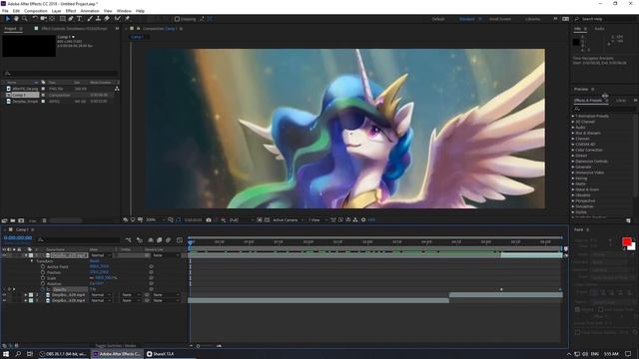Toggle the Rotation stopwatch
The width and height of the screenshot is (639, 359).
[43, 283]
